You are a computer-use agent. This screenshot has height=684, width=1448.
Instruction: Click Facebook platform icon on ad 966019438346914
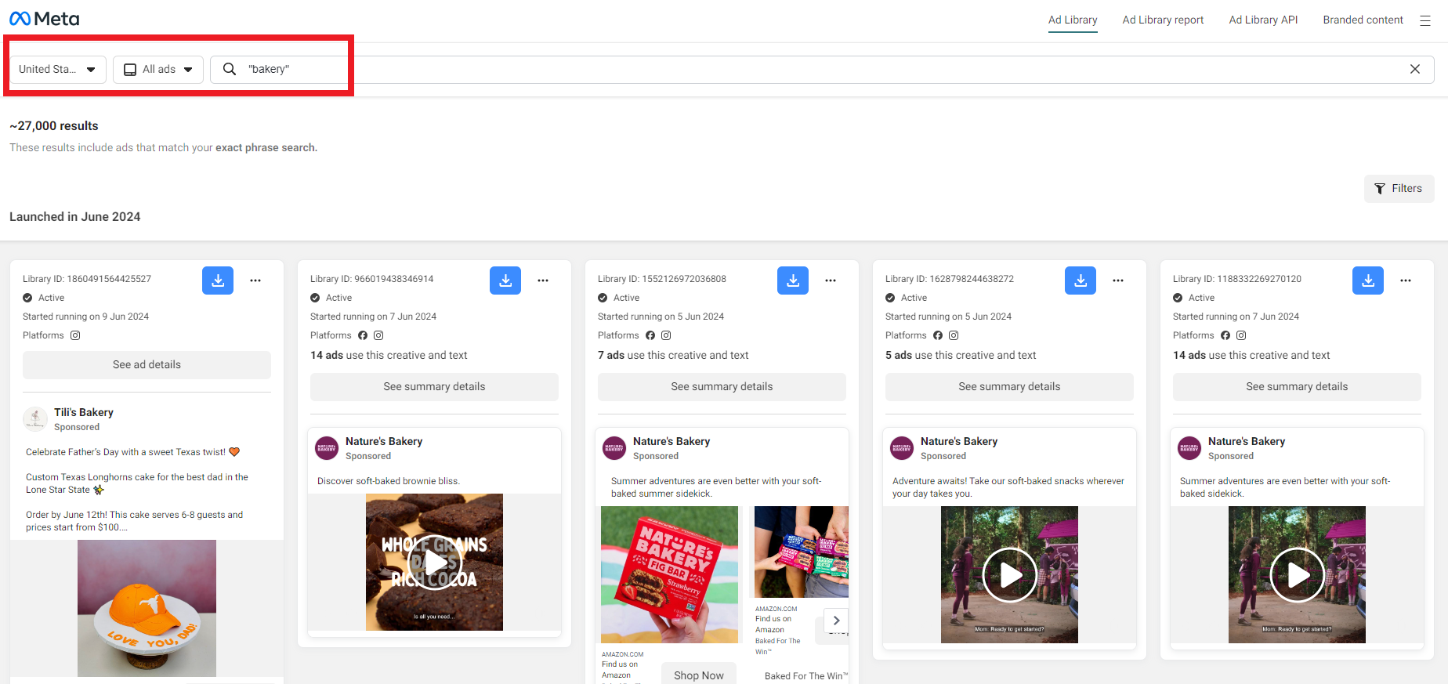tap(363, 335)
